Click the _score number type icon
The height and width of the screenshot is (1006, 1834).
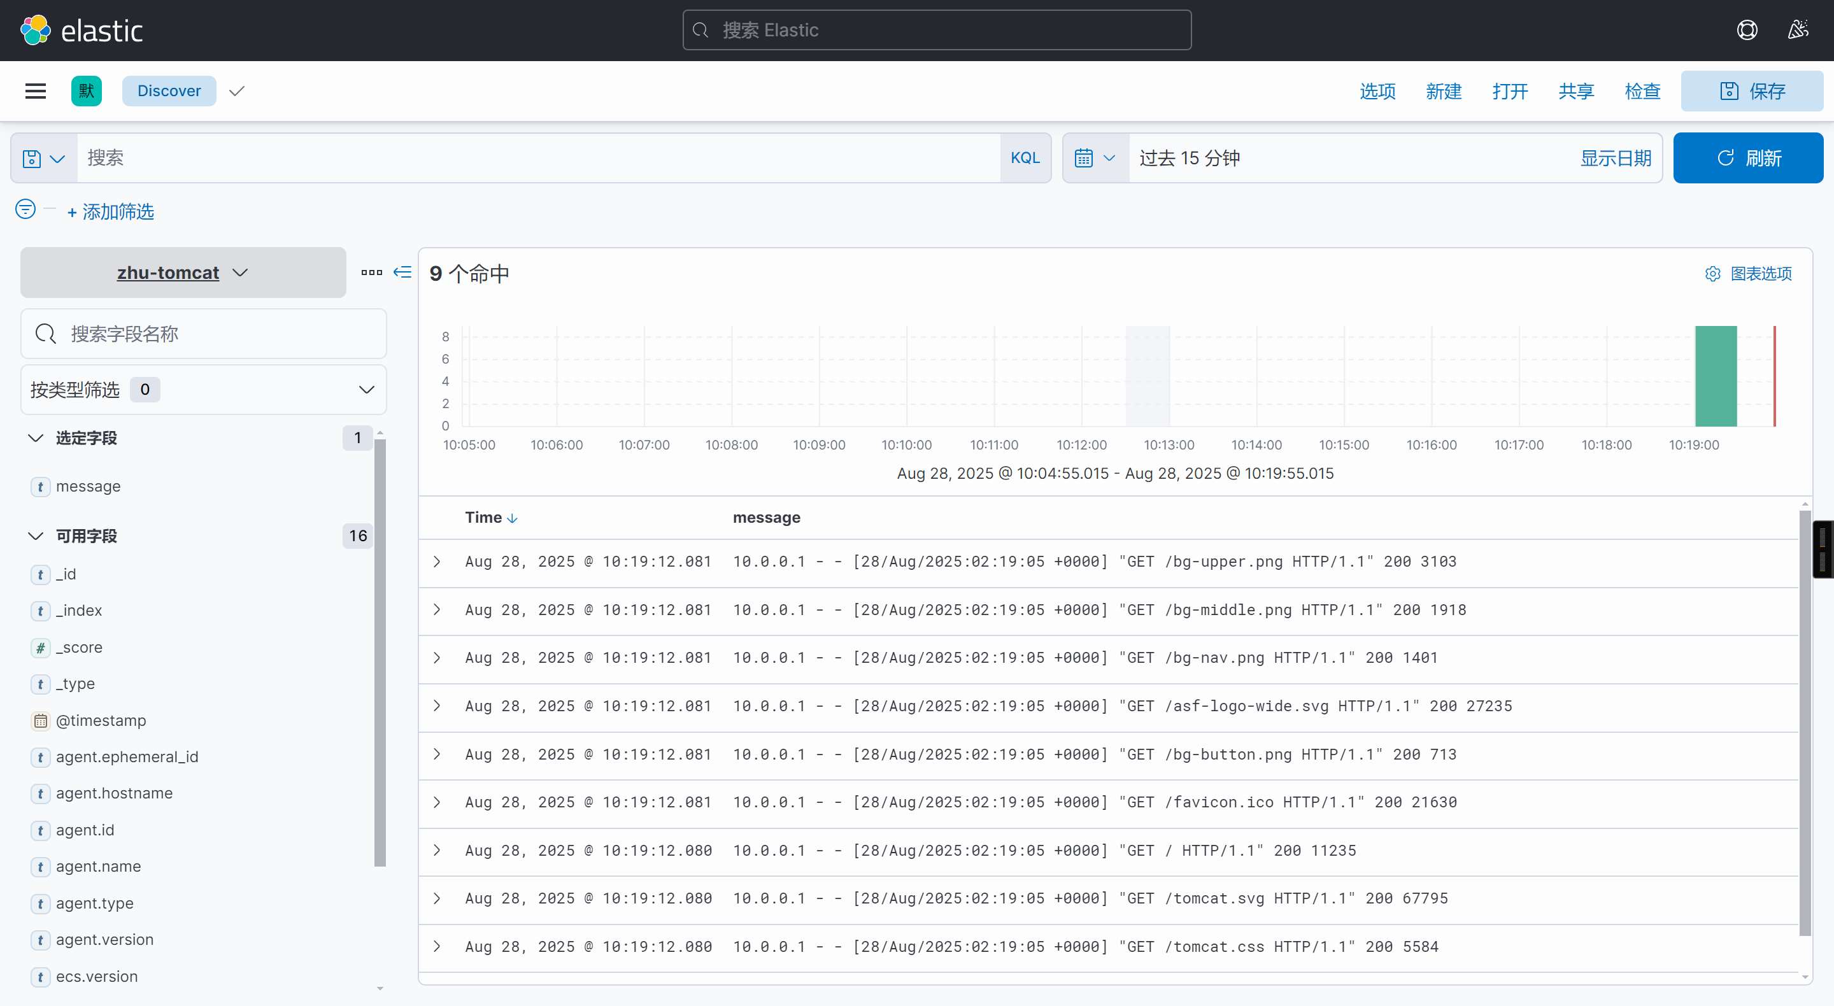41,647
